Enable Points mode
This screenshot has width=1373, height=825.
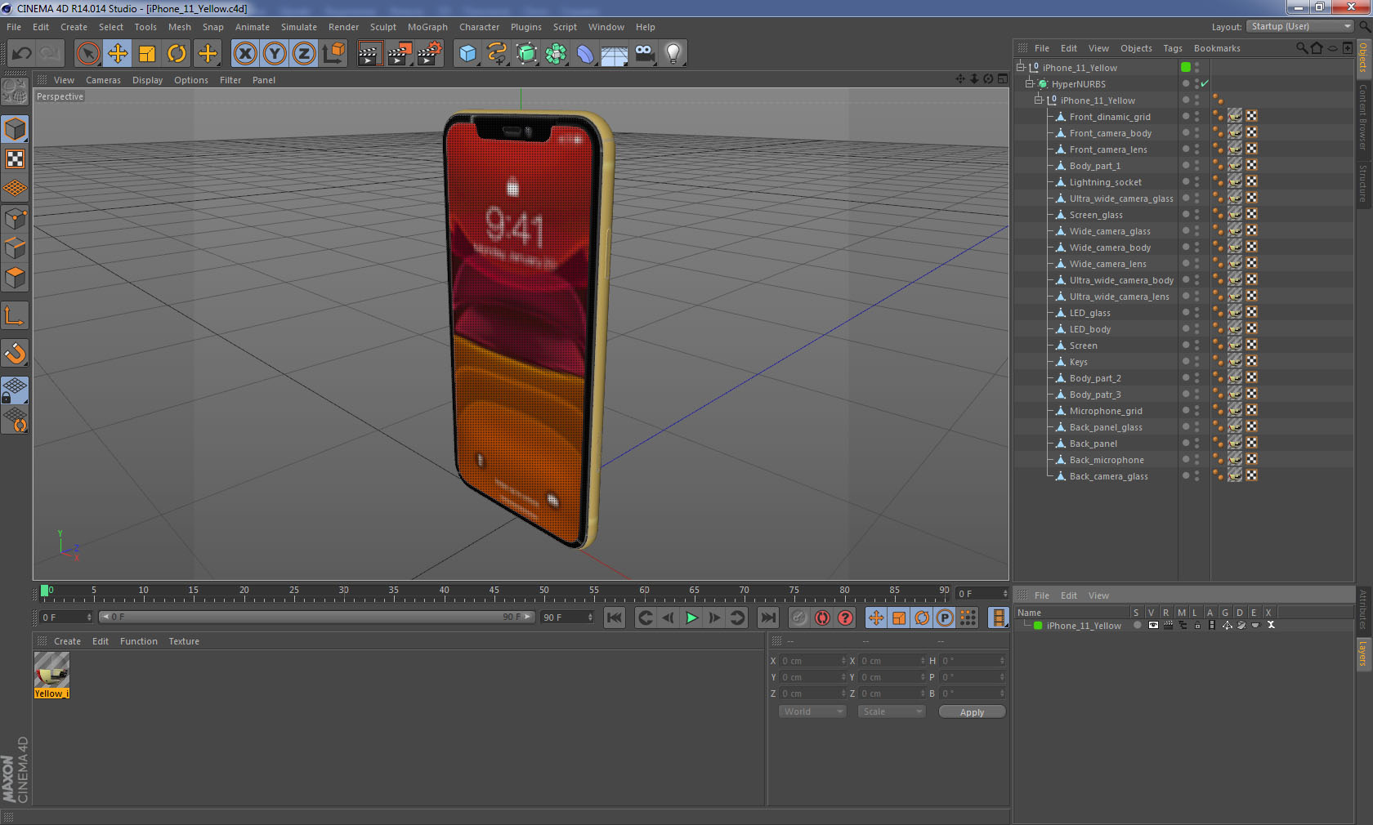16,218
